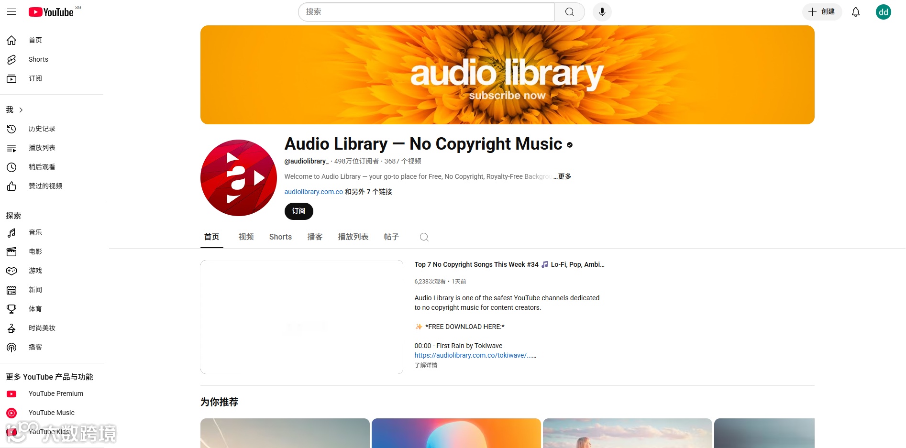Switch to the channel 播放列表 tab
This screenshot has height=448, width=906.
(353, 237)
